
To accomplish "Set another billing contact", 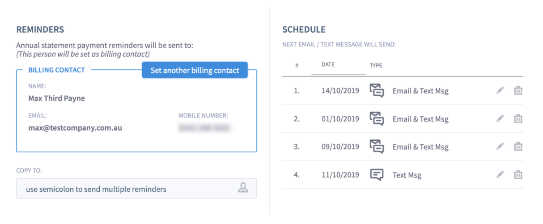I will pyautogui.click(x=195, y=70).
